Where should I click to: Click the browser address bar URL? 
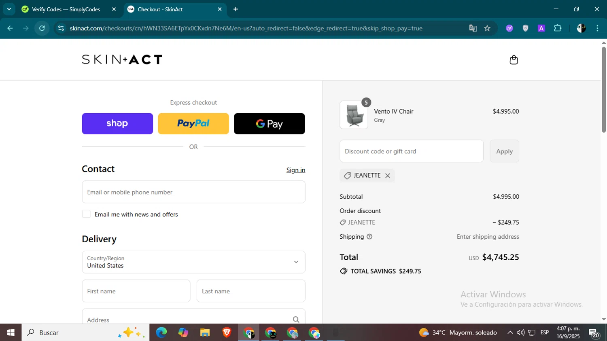[246, 28]
